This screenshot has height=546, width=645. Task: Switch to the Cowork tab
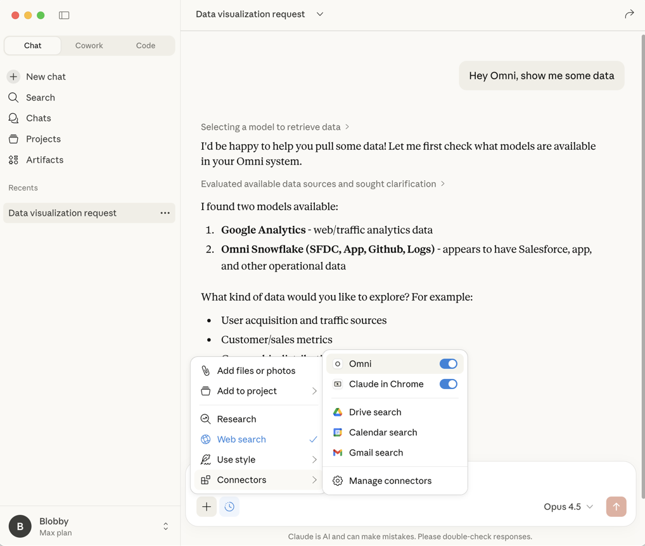(x=89, y=46)
